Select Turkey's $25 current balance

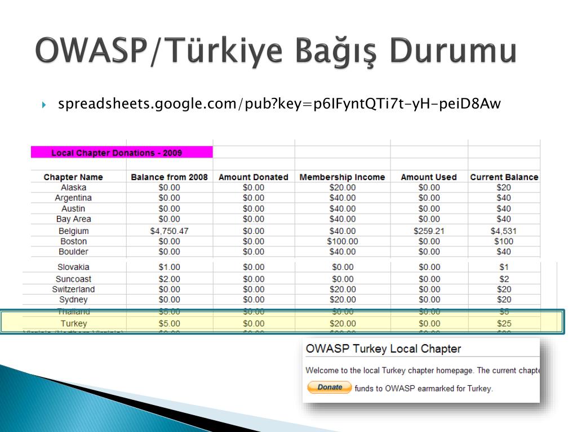pos(504,323)
